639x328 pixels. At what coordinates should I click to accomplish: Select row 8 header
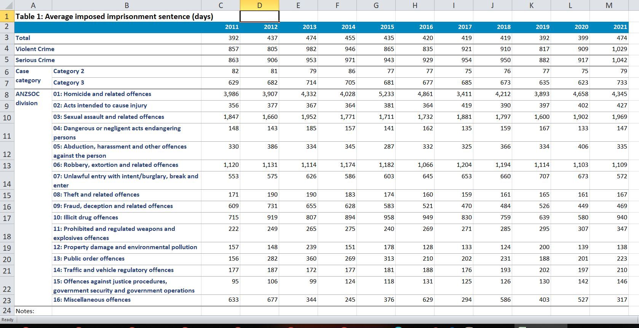(7, 95)
